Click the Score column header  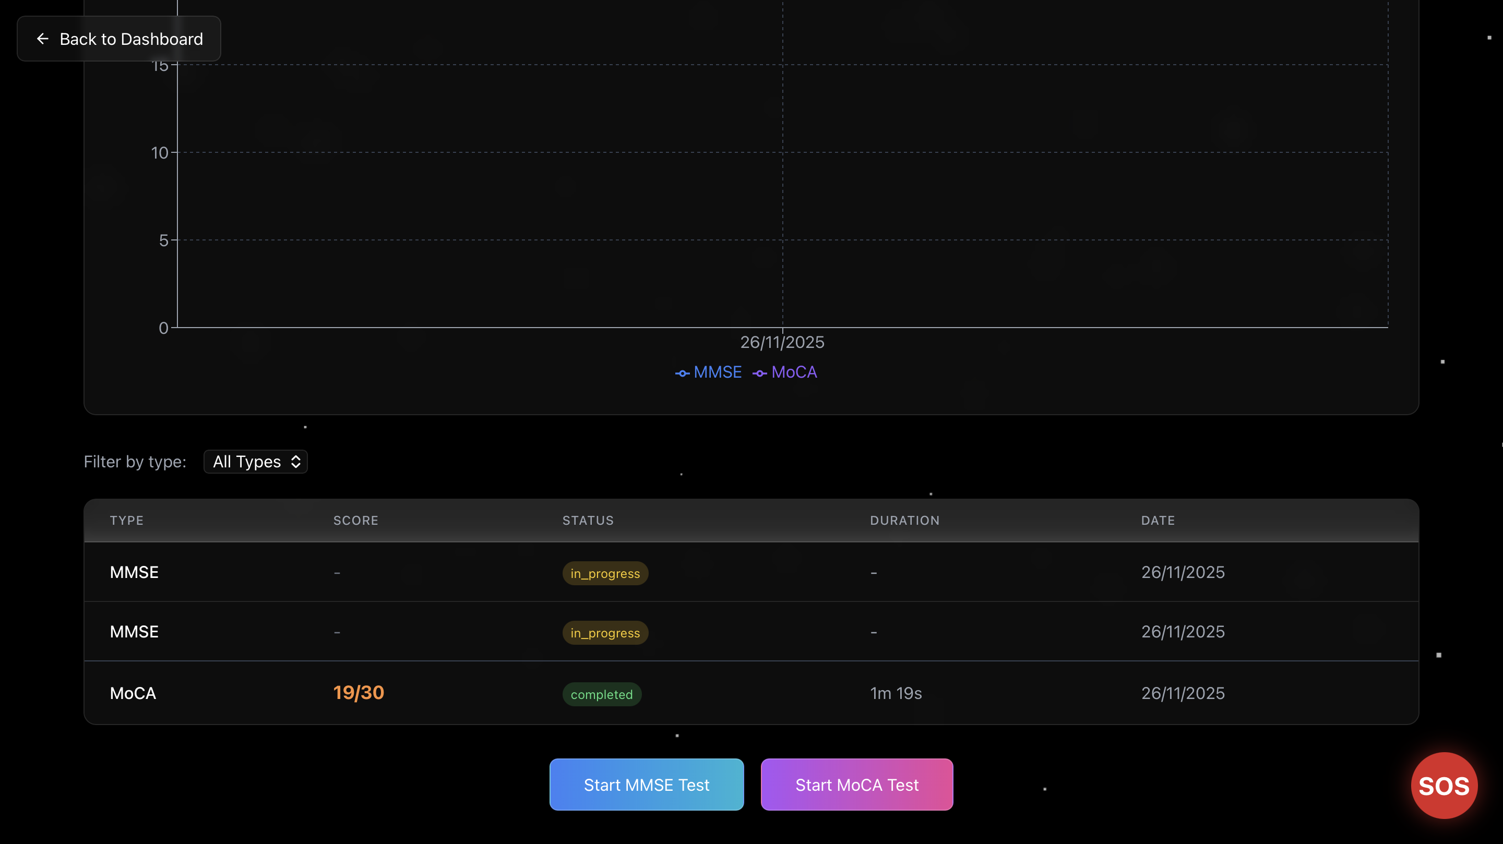(x=355, y=520)
